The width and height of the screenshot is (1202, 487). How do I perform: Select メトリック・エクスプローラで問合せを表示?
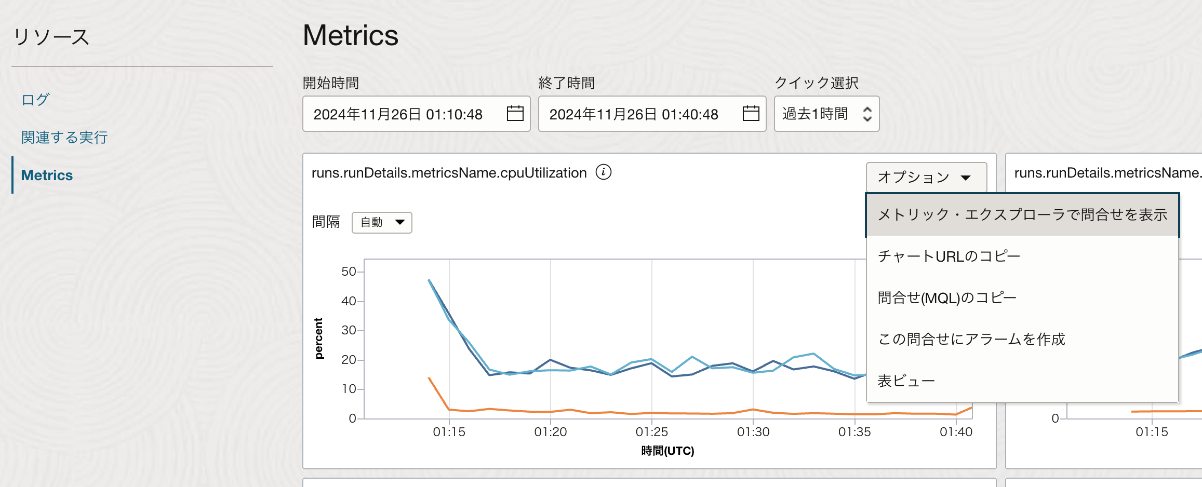point(1022,215)
